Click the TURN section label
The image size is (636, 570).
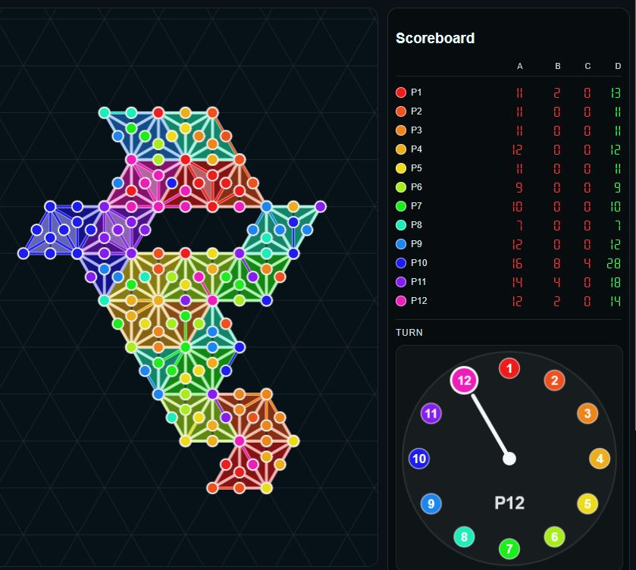pyautogui.click(x=409, y=332)
